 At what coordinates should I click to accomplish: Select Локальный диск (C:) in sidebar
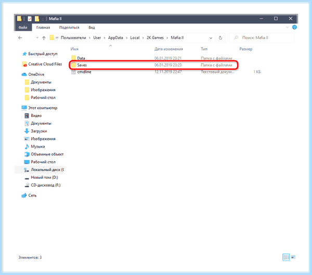(x=47, y=170)
